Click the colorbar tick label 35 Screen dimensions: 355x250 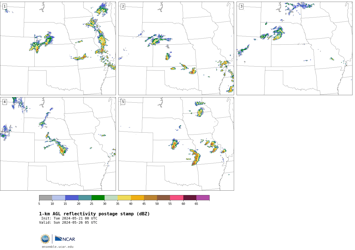(x=118, y=204)
